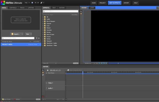The height and width of the screenshot is (102, 159).
Task: Select the hand tool in Editor panel
Action: click(43, 73)
